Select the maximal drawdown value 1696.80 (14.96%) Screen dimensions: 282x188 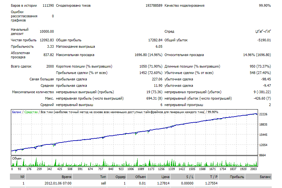point(149,55)
